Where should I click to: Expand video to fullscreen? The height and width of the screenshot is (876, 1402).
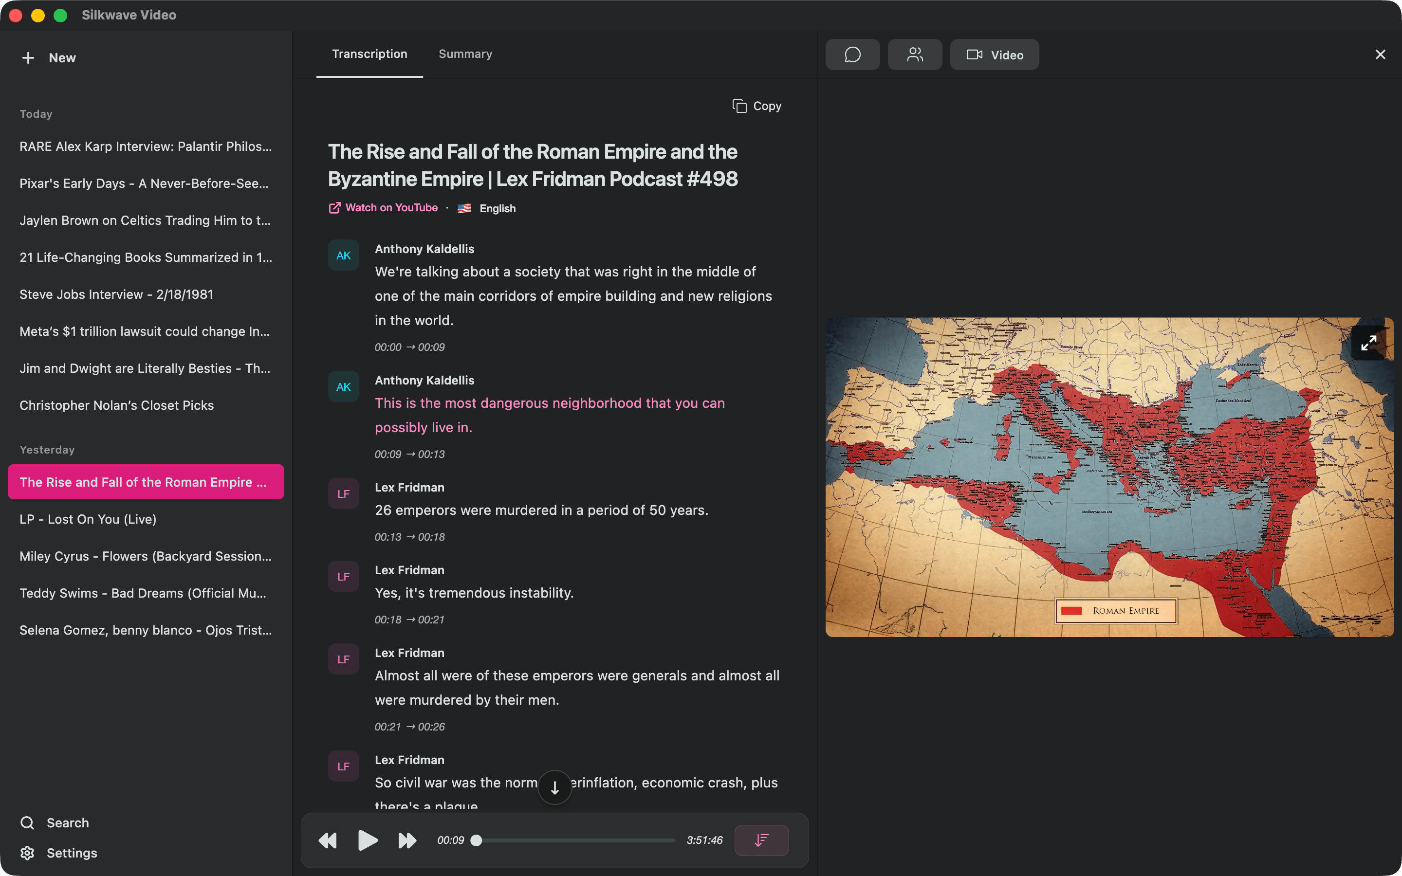click(x=1368, y=343)
